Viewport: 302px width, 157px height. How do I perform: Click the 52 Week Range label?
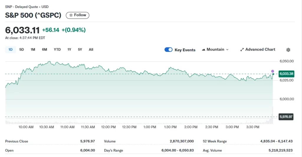[x=215, y=141]
